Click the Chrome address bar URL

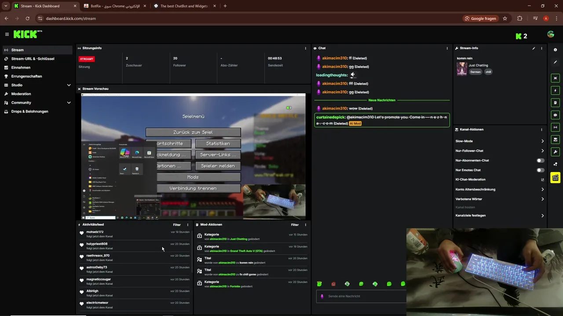71,18
